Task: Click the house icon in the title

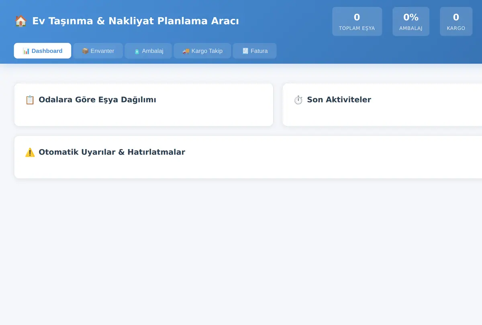Action: (20, 21)
